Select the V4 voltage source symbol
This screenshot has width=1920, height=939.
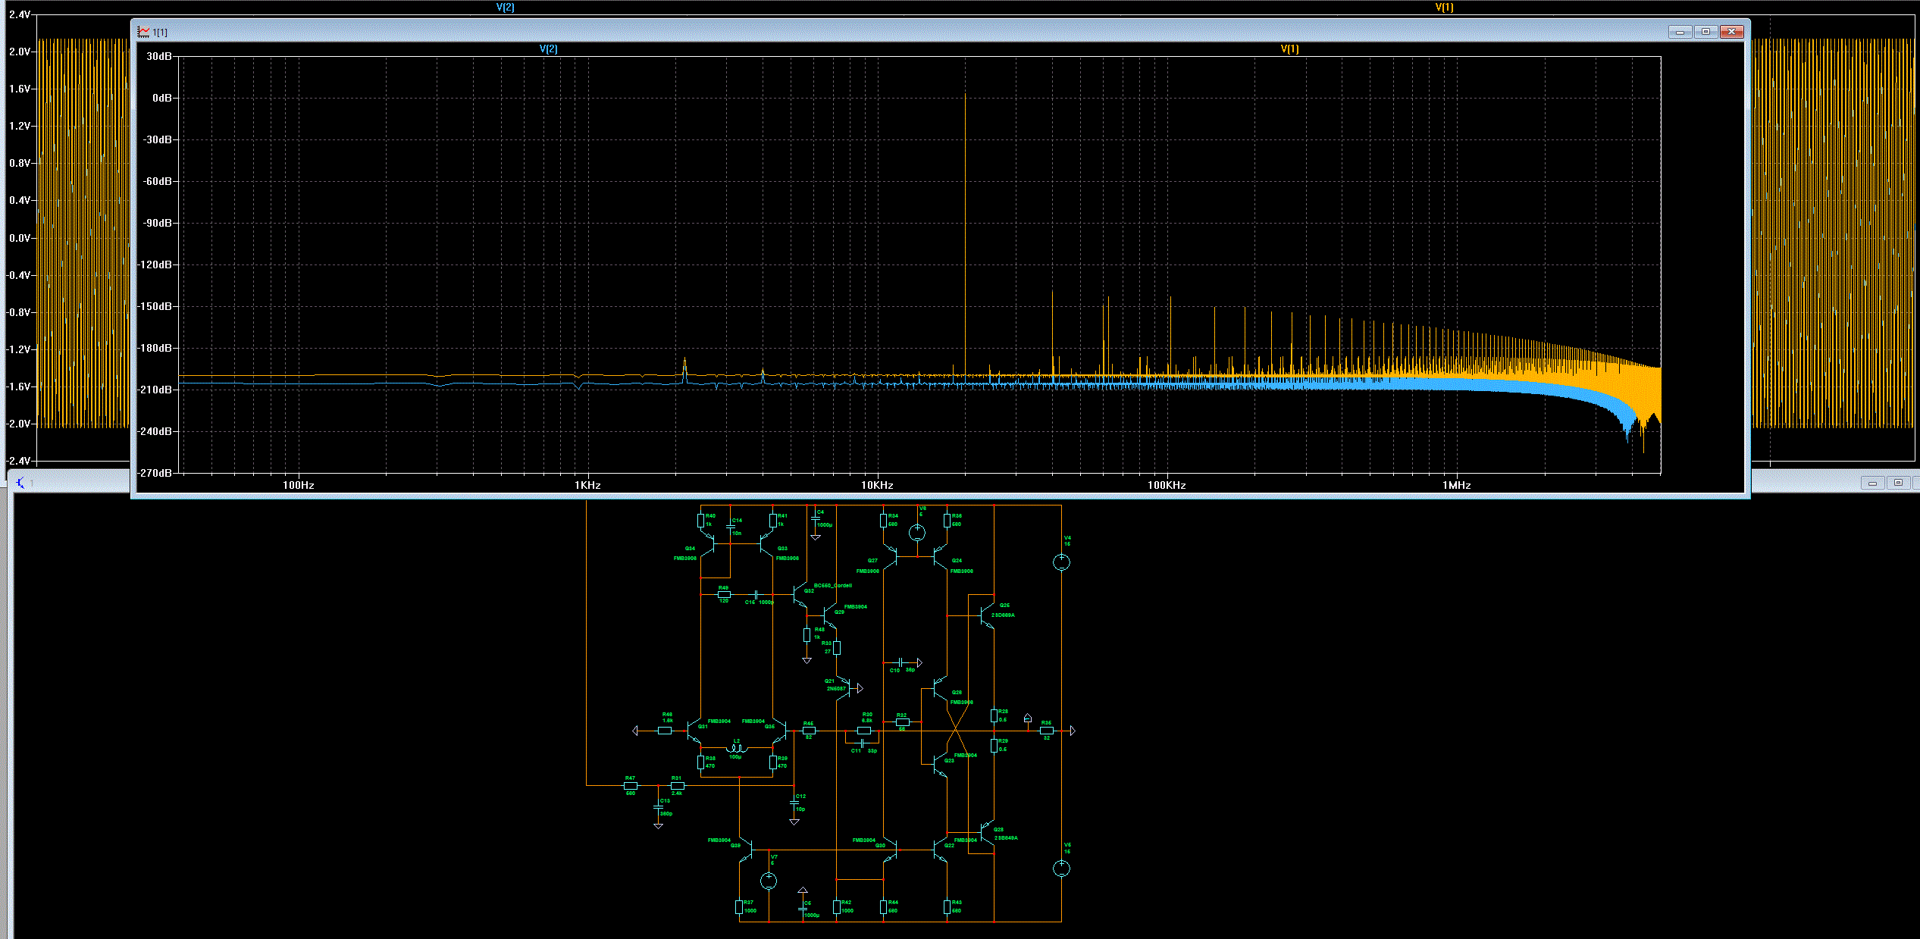1061,562
